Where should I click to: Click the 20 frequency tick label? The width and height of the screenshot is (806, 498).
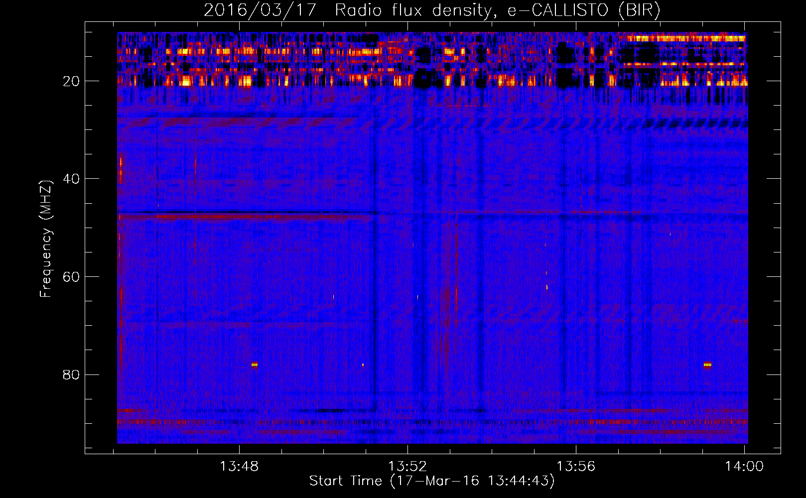(x=72, y=81)
